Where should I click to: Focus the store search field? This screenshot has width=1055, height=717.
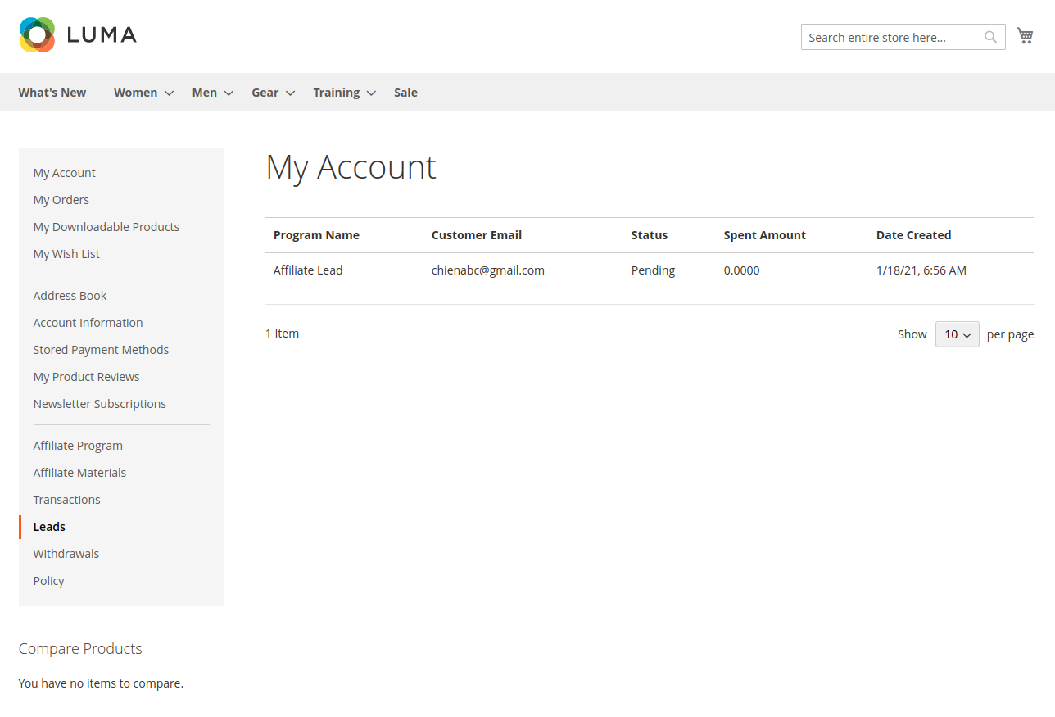(903, 37)
